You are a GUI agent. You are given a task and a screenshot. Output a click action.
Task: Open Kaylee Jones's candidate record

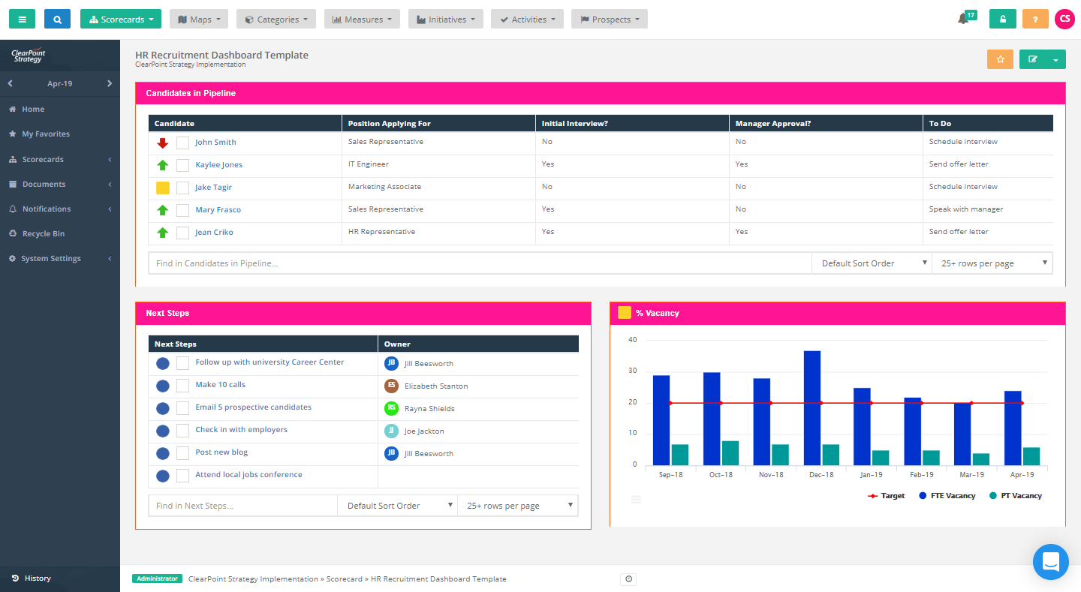[x=218, y=164]
